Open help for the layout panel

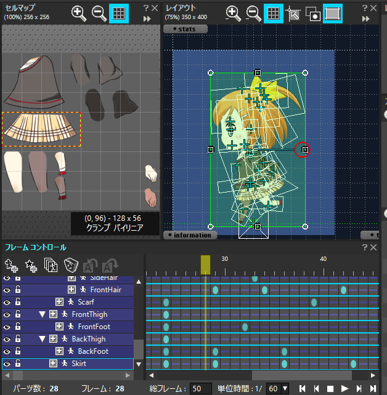pos(365,8)
